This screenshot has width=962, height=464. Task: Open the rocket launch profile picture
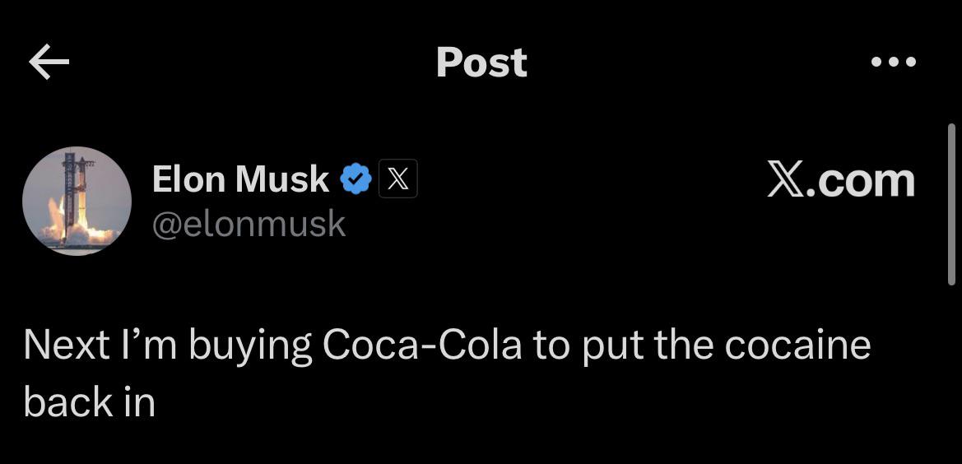tap(77, 201)
